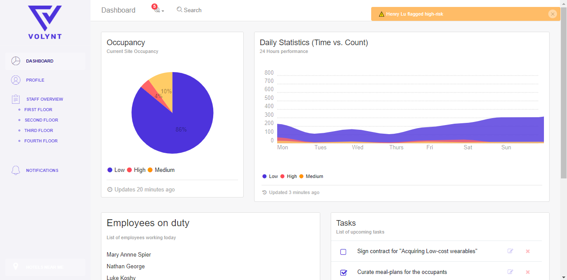
Task: Click the Occupancy card title
Action: 126,43
